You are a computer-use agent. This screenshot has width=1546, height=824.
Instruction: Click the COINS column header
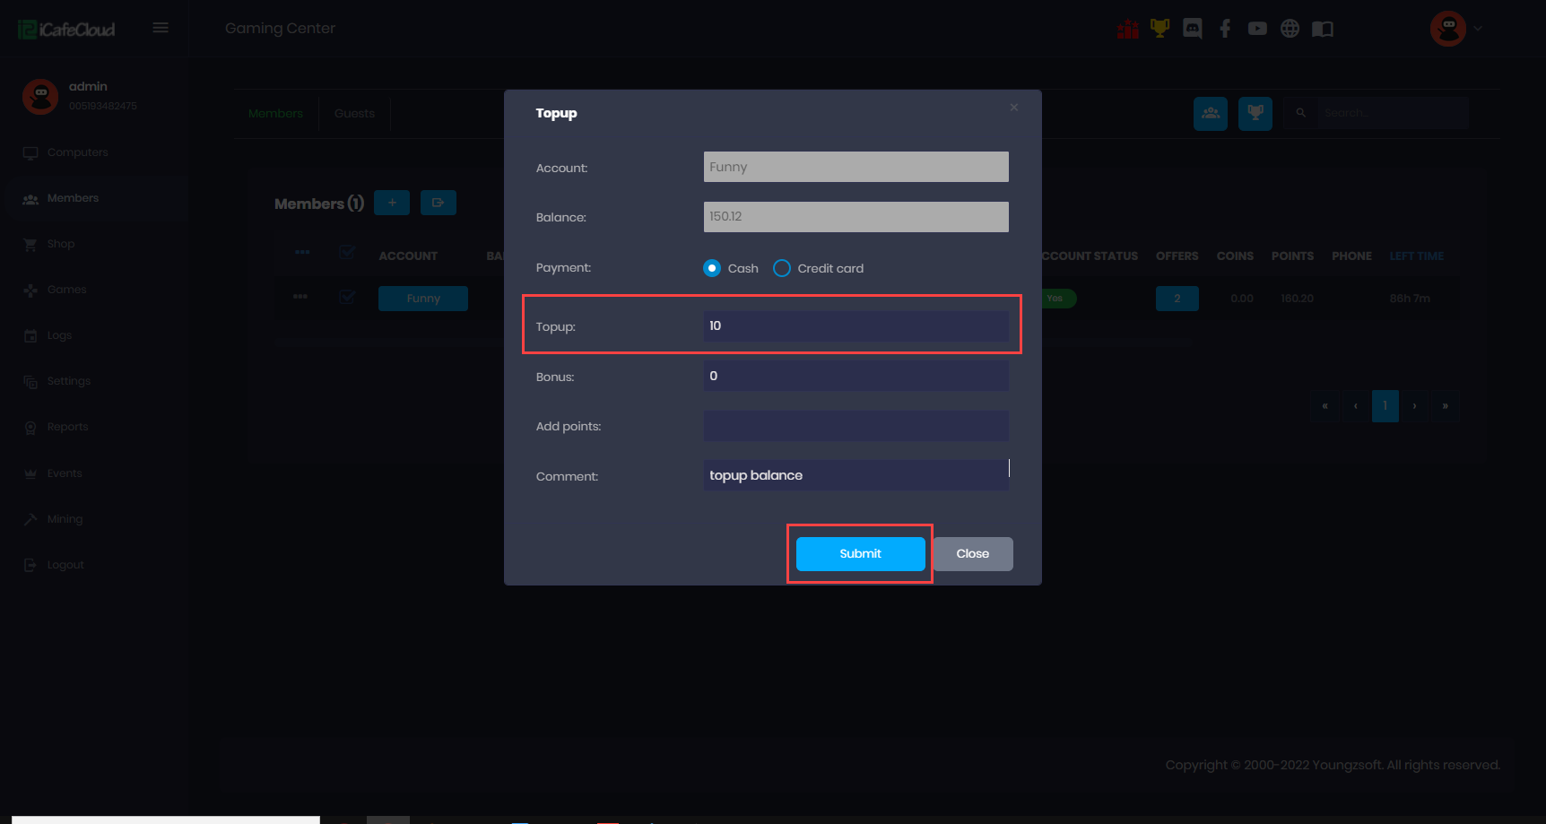(1235, 256)
